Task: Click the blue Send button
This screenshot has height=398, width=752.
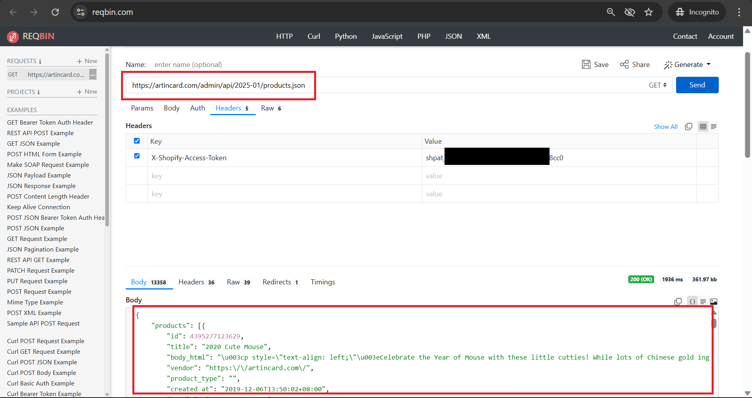Action: [697, 85]
